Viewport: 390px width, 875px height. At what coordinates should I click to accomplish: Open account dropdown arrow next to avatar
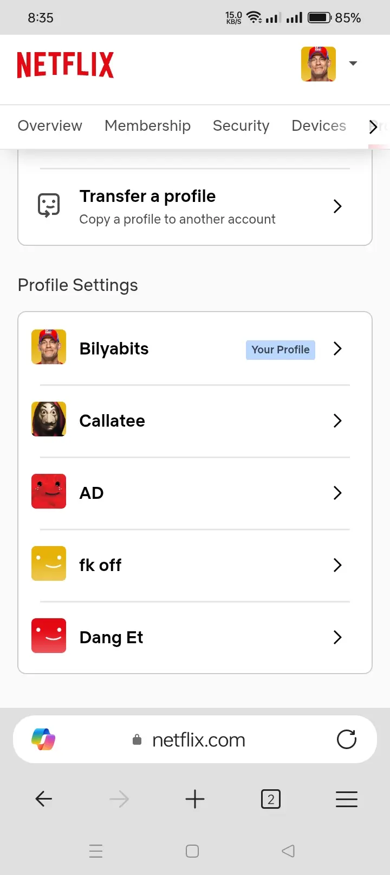(353, 64)
